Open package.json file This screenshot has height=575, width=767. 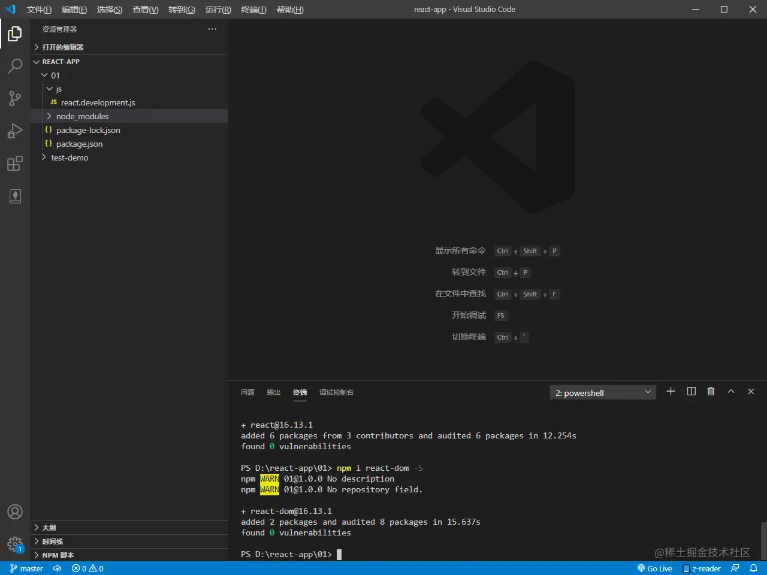tap(129, 144)
